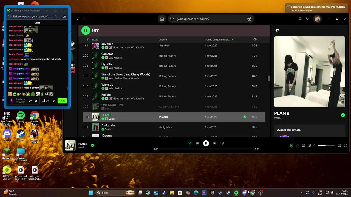Screen dimensions: 351x197
Task: Select the ONE MORE TIME track
Action: pos(174,107)
